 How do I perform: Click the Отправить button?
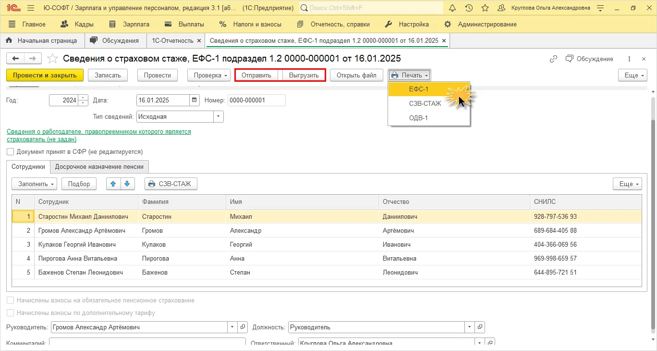coord(256,75)
